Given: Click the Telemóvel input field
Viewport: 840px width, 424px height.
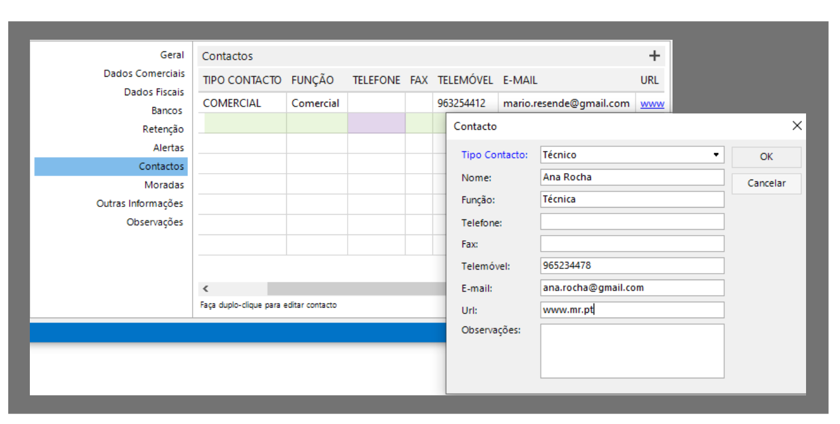Looking at the screenshot, I should (632, 266).
